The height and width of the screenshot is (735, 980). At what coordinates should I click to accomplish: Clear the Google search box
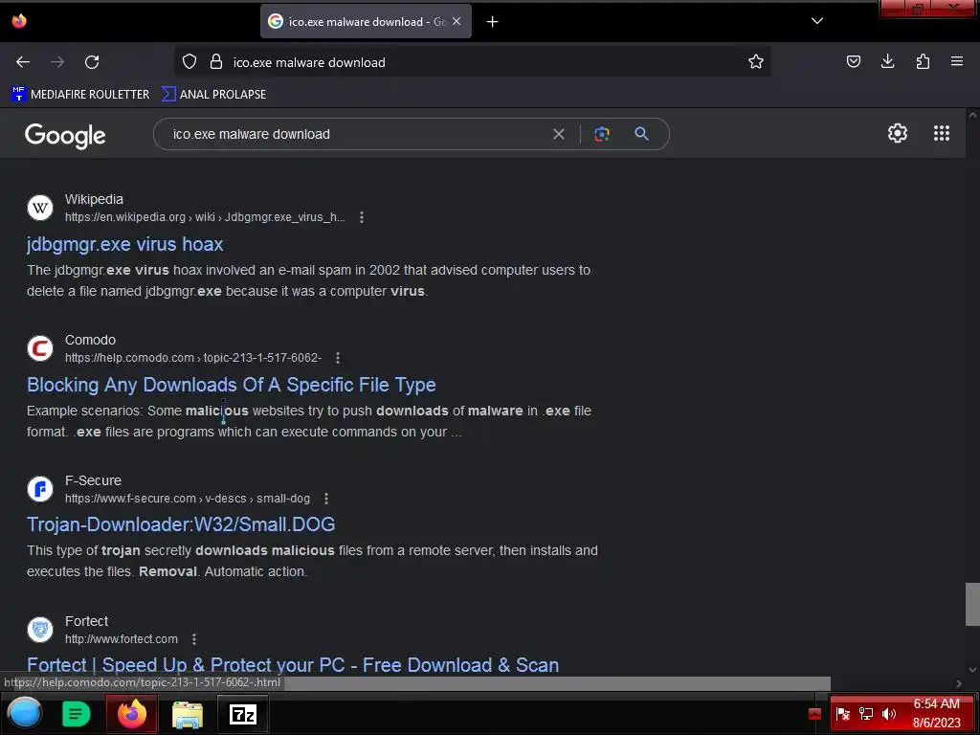click(559, 134)
